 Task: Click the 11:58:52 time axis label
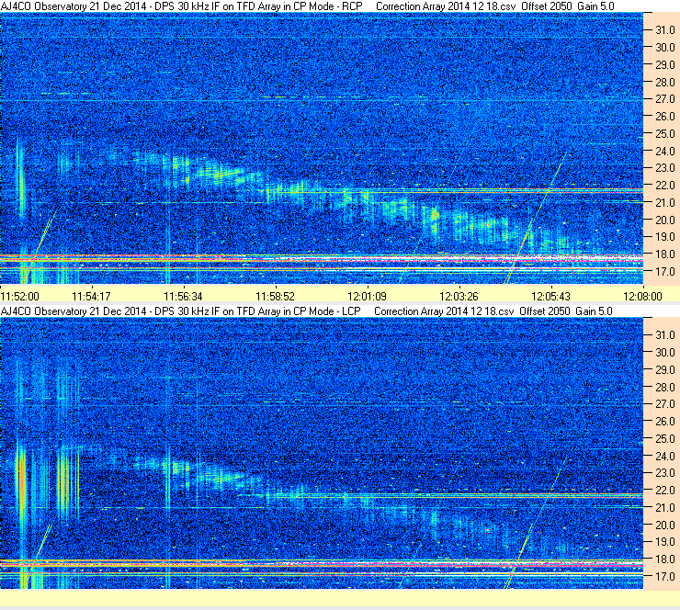275,297
